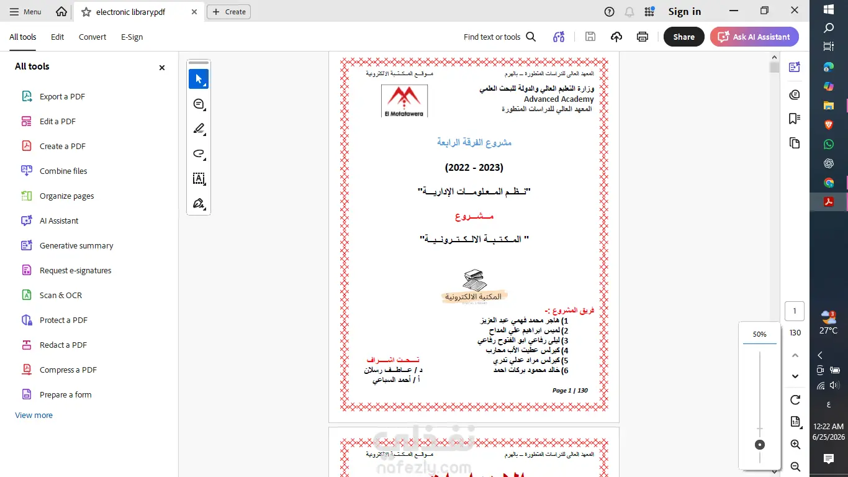Open the Adobe apps grid

tap(650, 12)
